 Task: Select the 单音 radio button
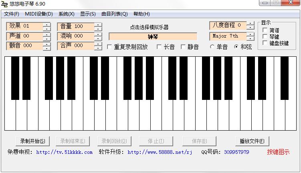pos(212,47)
